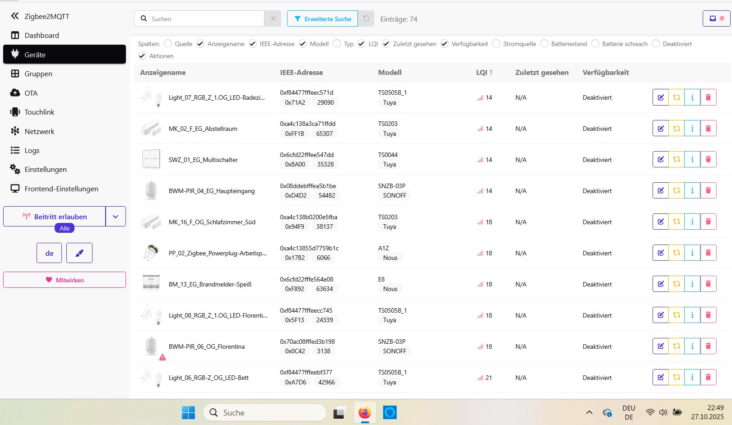Delete device BWM-PIR_04_EG_Haupteingang
Viewport: 732px width, 425px height.
(708, 191)
